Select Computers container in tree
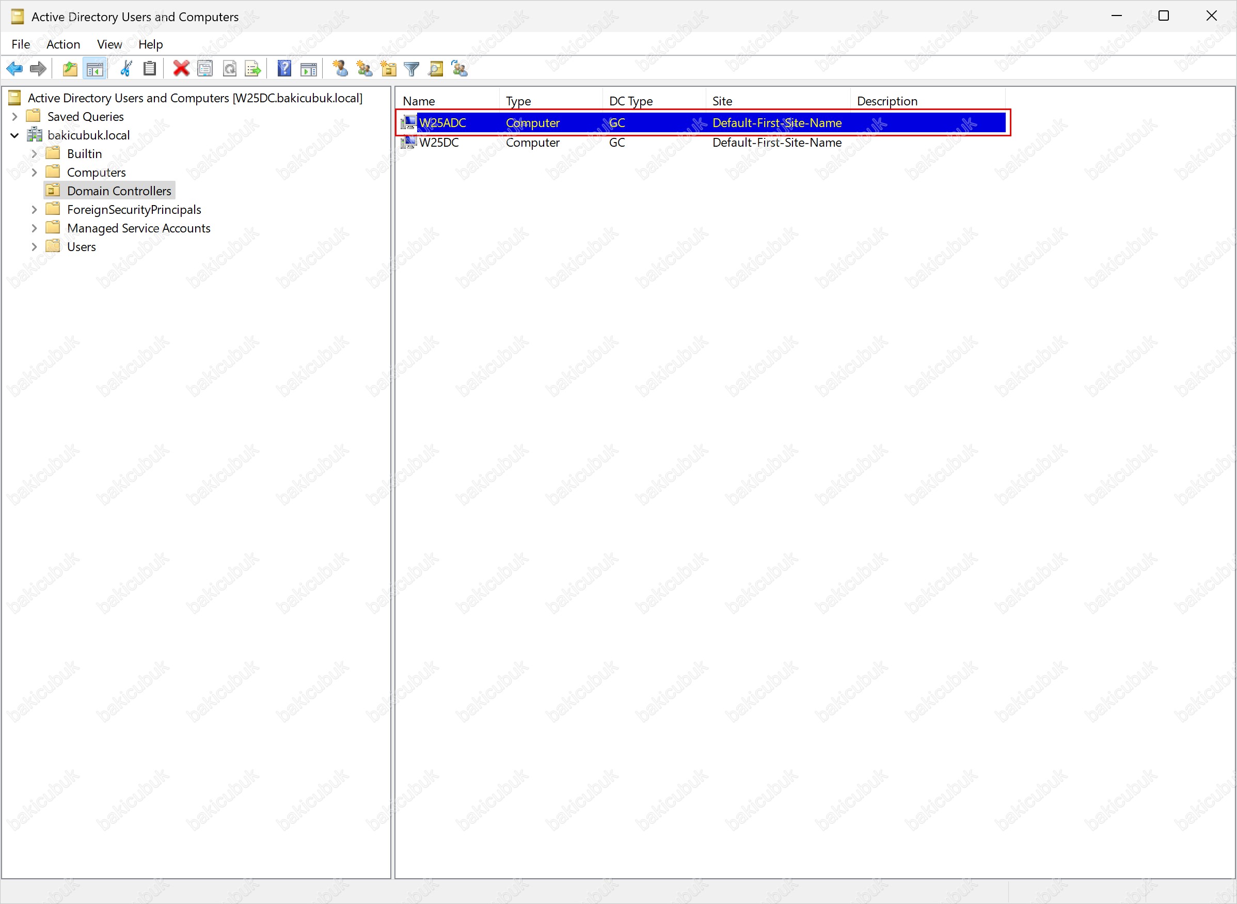 pyautogui.click(x=97, y=173)
